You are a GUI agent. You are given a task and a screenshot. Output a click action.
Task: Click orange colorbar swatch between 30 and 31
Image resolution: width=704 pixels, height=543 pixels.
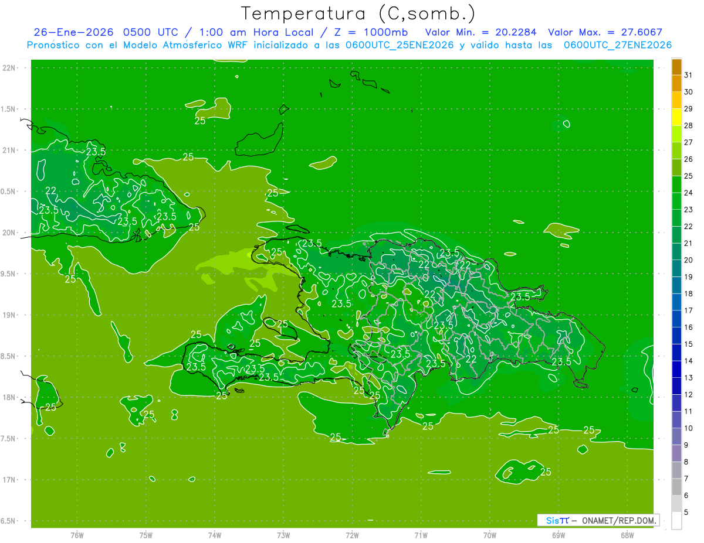coord(676,84)
